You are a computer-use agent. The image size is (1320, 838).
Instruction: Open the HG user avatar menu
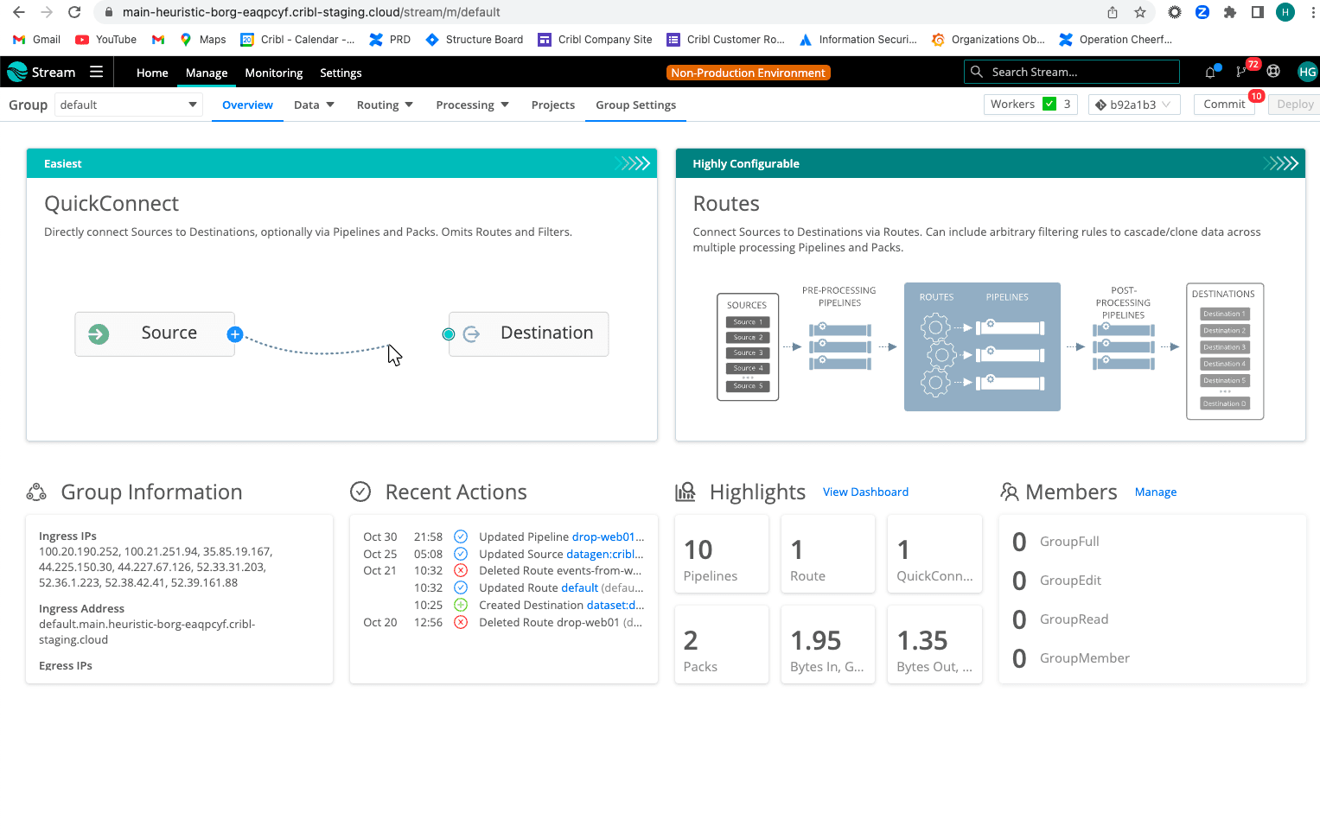1307,72
